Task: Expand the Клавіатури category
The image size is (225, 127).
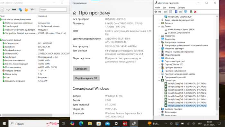Action: [159, 36]
